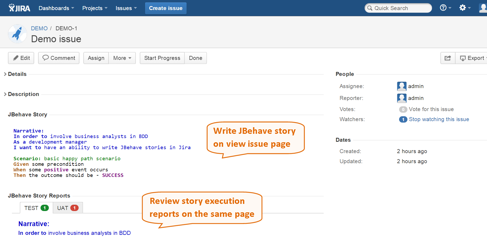The width and height of the screenshot is (487, 238).
Task: Click the JBehave Story Reports heading
Action: pos(39,196)
